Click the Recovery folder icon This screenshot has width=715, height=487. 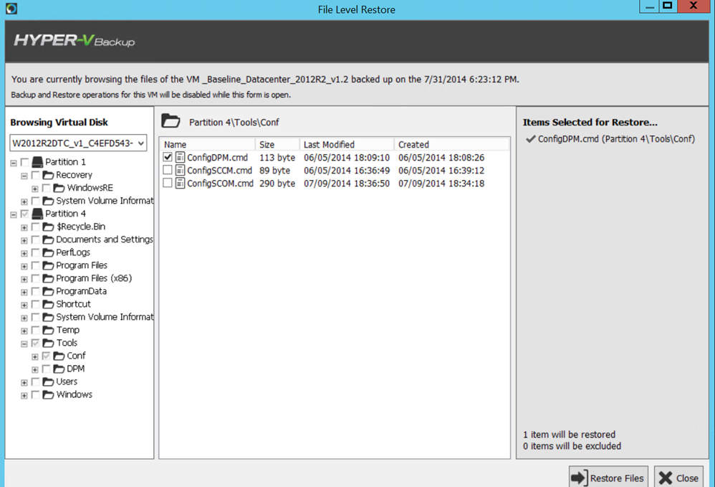point(48,175)
